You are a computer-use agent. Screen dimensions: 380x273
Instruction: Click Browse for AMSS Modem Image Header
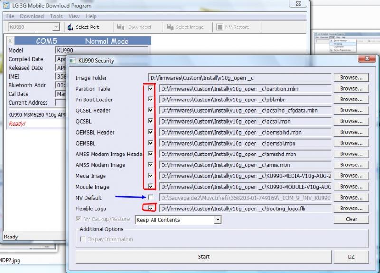point(351,154)
